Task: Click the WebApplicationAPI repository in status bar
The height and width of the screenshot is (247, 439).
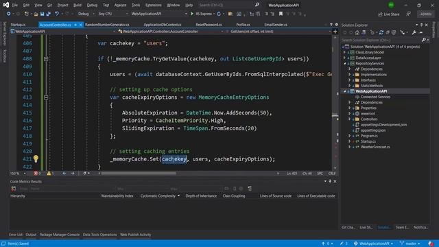Action: point(373,244)
